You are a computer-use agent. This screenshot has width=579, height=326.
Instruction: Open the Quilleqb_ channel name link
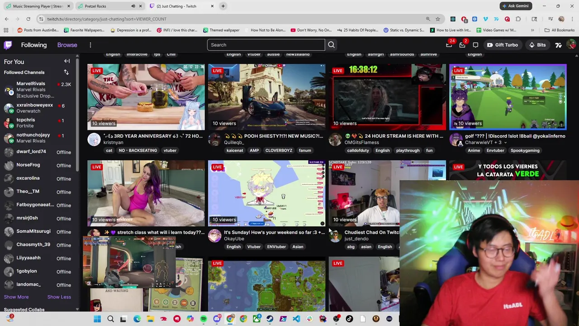234,143
